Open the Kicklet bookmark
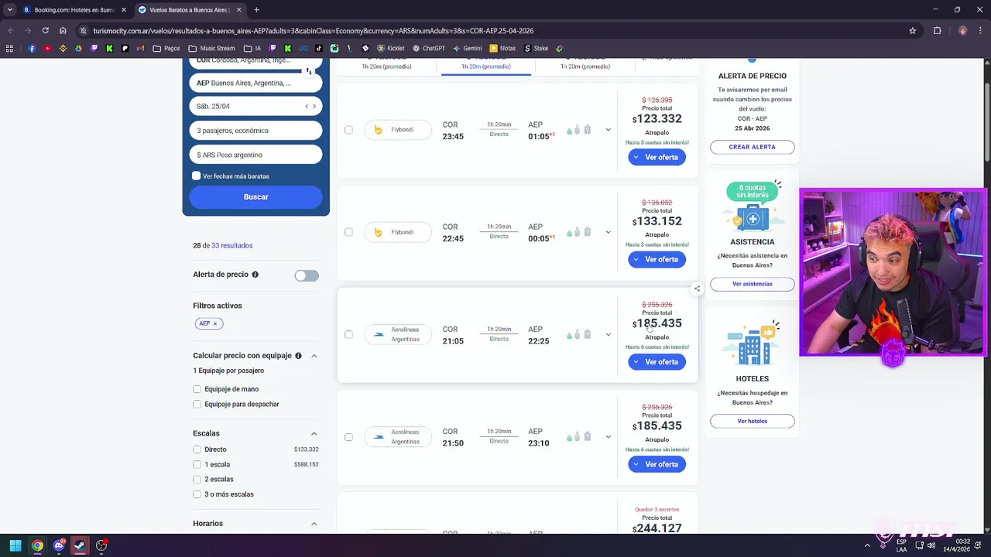The image size is (991, 557). coord(391,48)
